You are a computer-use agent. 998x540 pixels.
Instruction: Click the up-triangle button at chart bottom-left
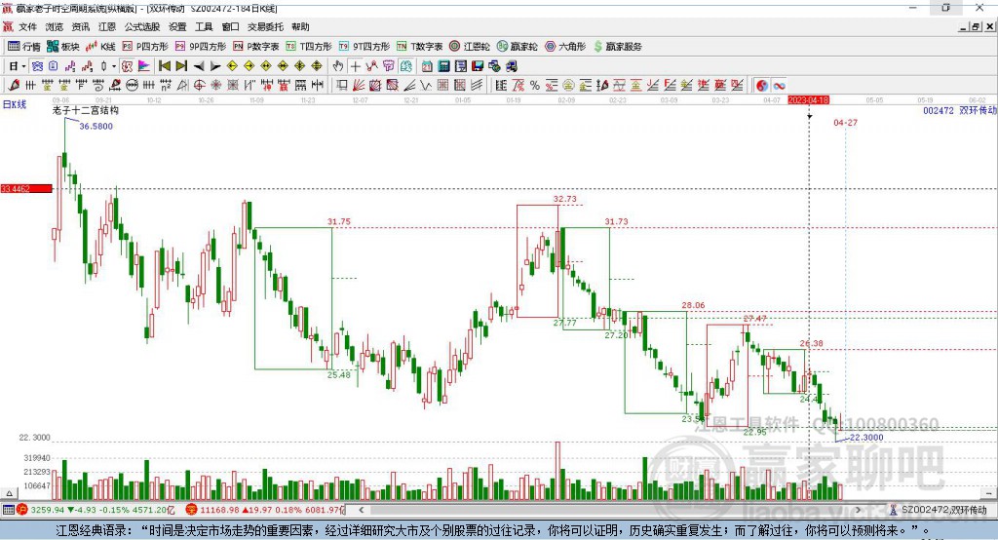coord(9,493)
